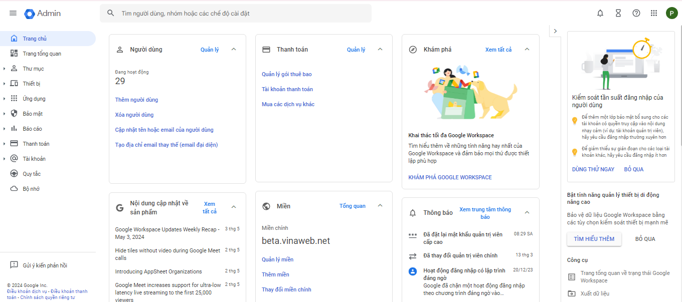The image size is (682, 302).
Task: Open the Quản lý miền link
Action: pyautogui.click(x=277, y=259)
